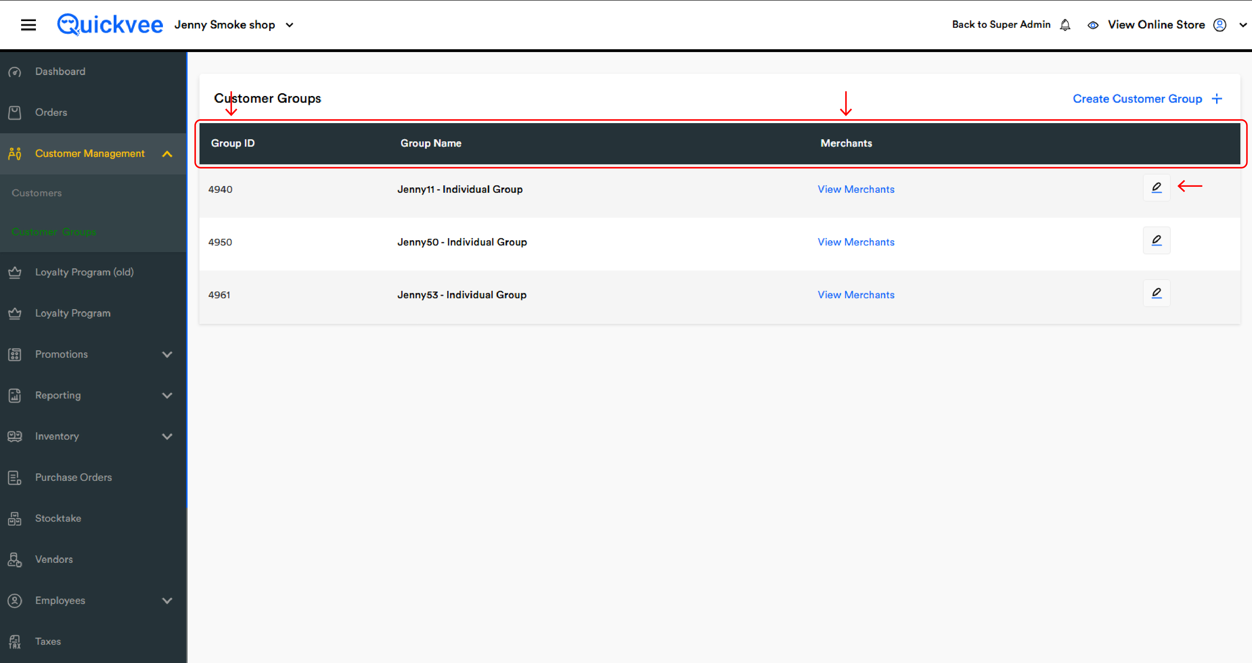The image size is (1252, 663).
Task: Open Vendors menu item
Action: [54, 559]
